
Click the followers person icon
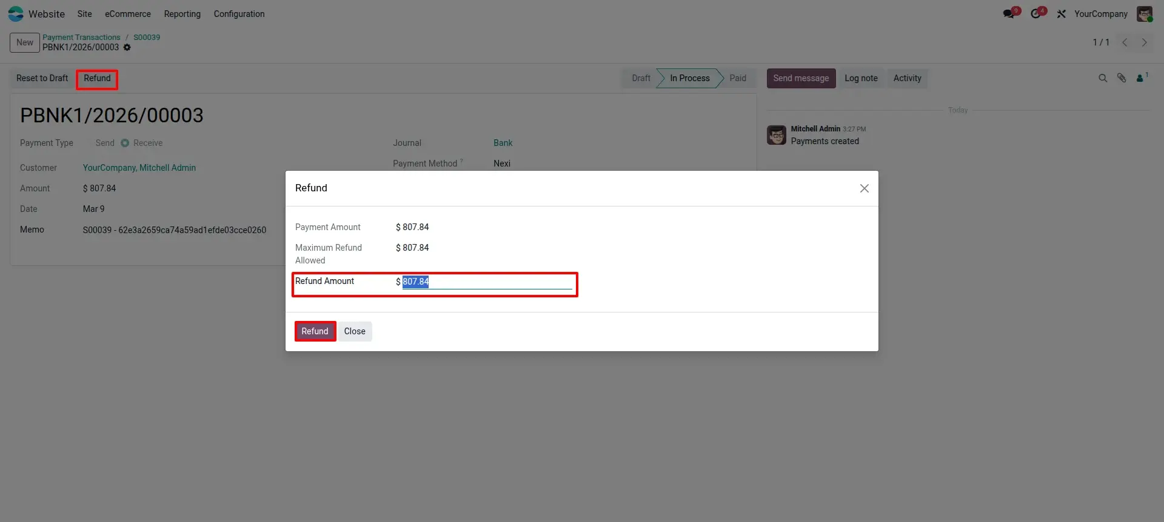pyautogui.click(x=1142, y=78)
